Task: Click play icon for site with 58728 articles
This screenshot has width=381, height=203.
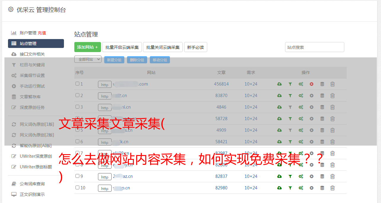Action: tap(311, 119)
